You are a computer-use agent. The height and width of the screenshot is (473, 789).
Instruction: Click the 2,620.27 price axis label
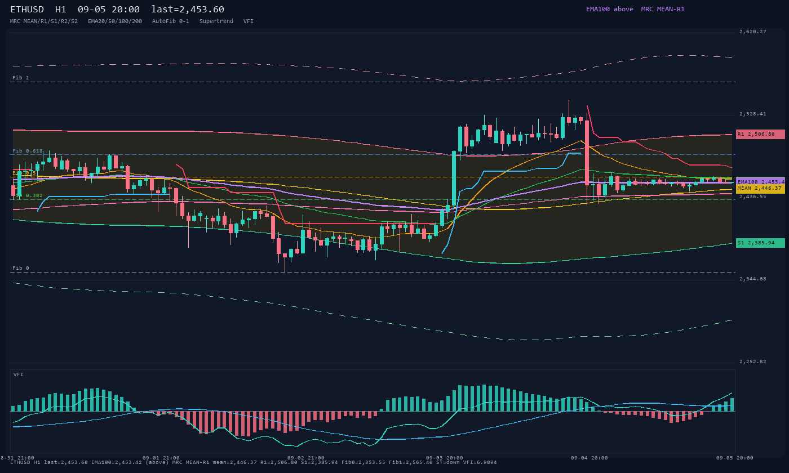coord(753,32)
